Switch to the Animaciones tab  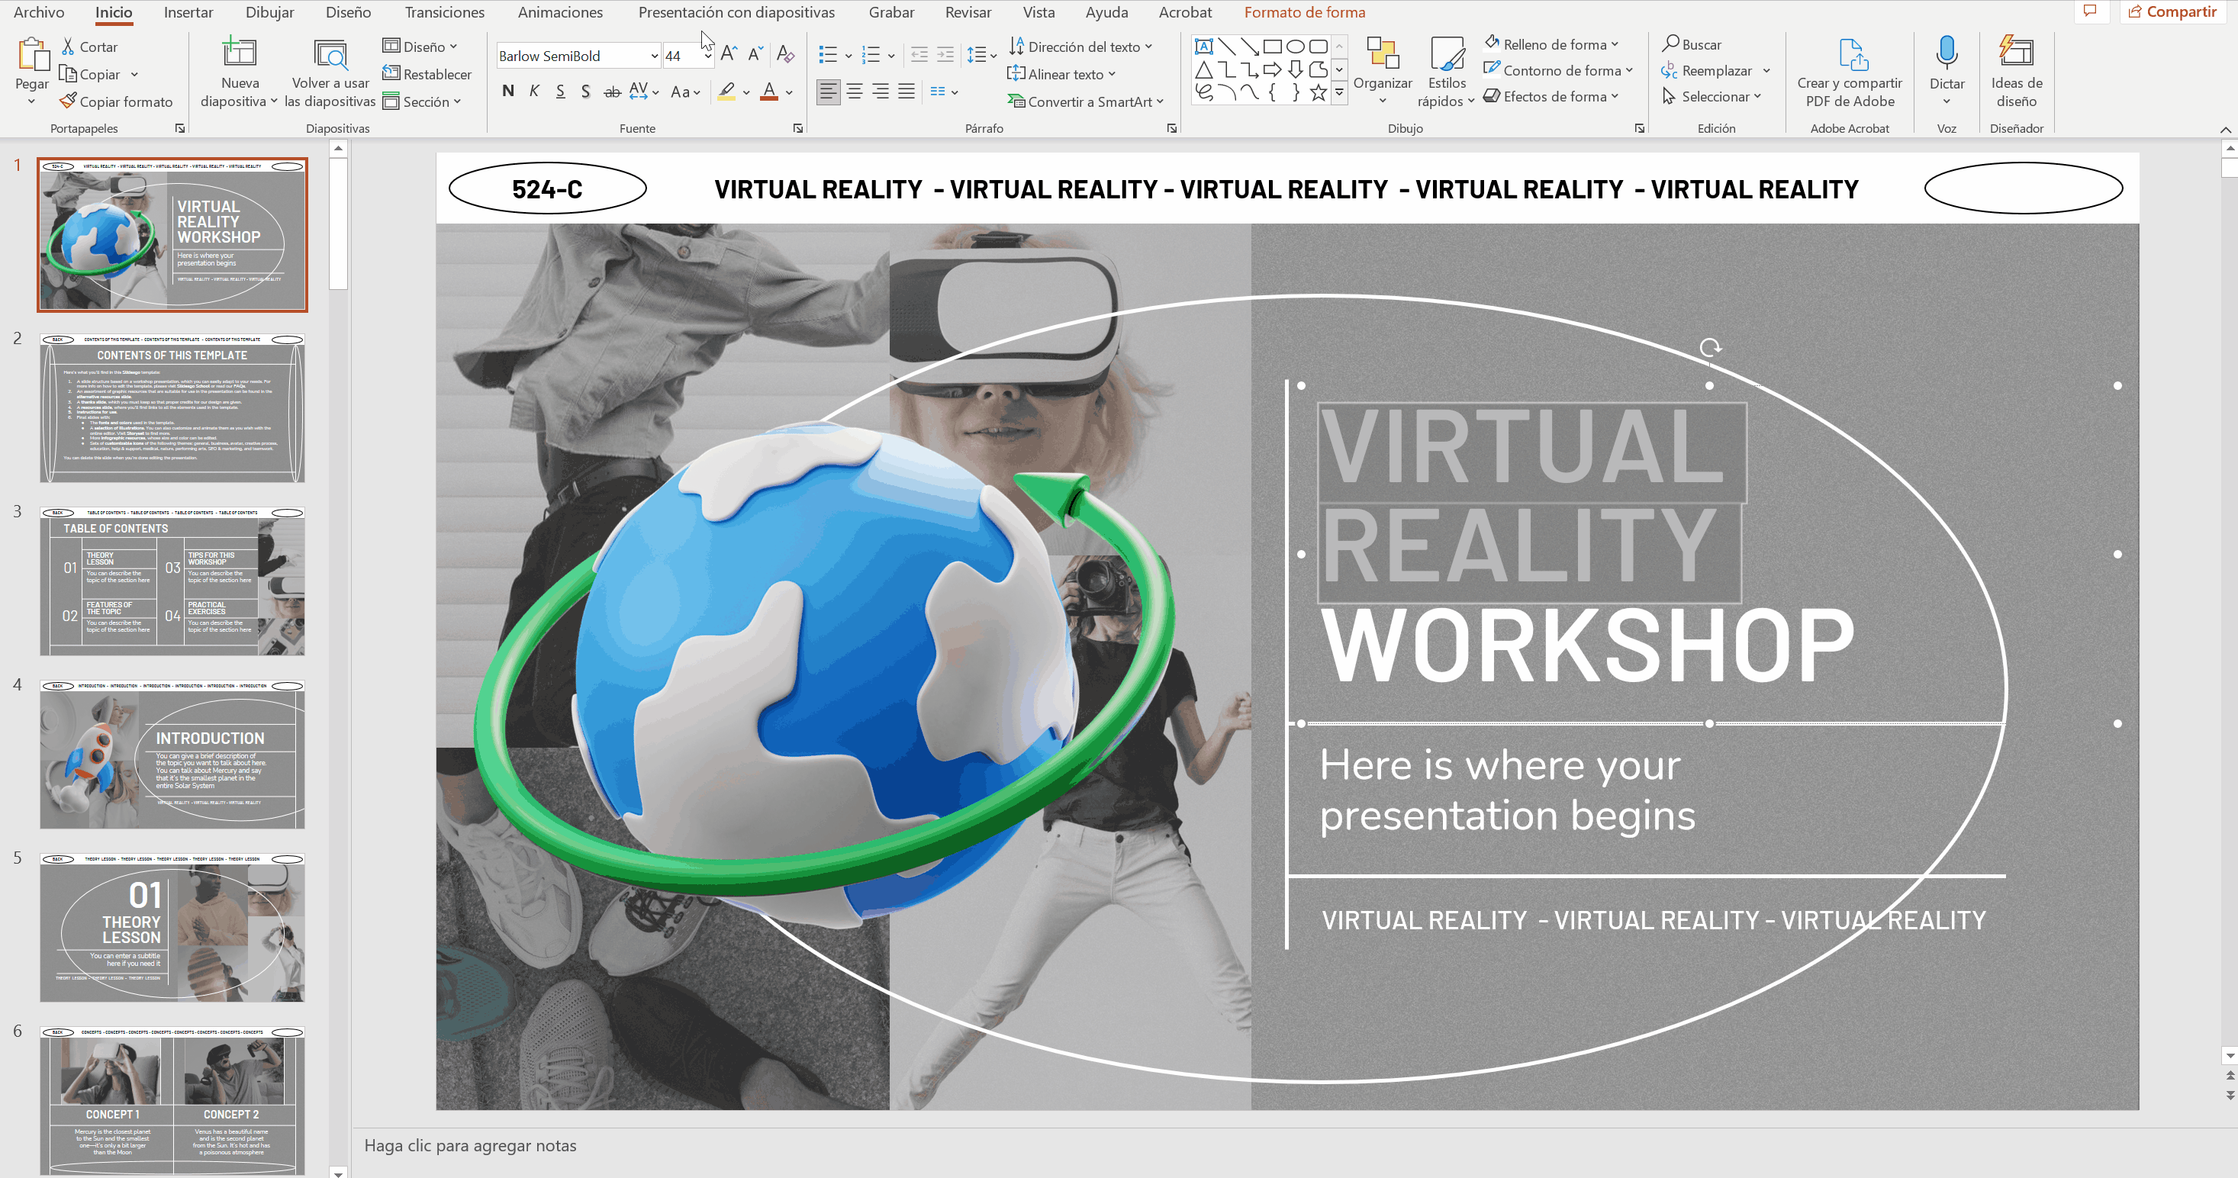coord(560,12)
